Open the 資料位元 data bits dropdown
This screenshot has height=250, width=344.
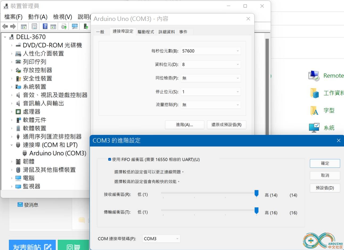click(211, 64)
